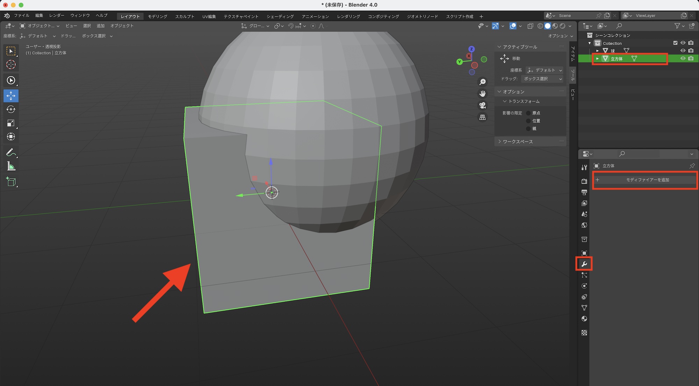
Task: Select the Rotate tool in toolbar
Action: point(11,109)
